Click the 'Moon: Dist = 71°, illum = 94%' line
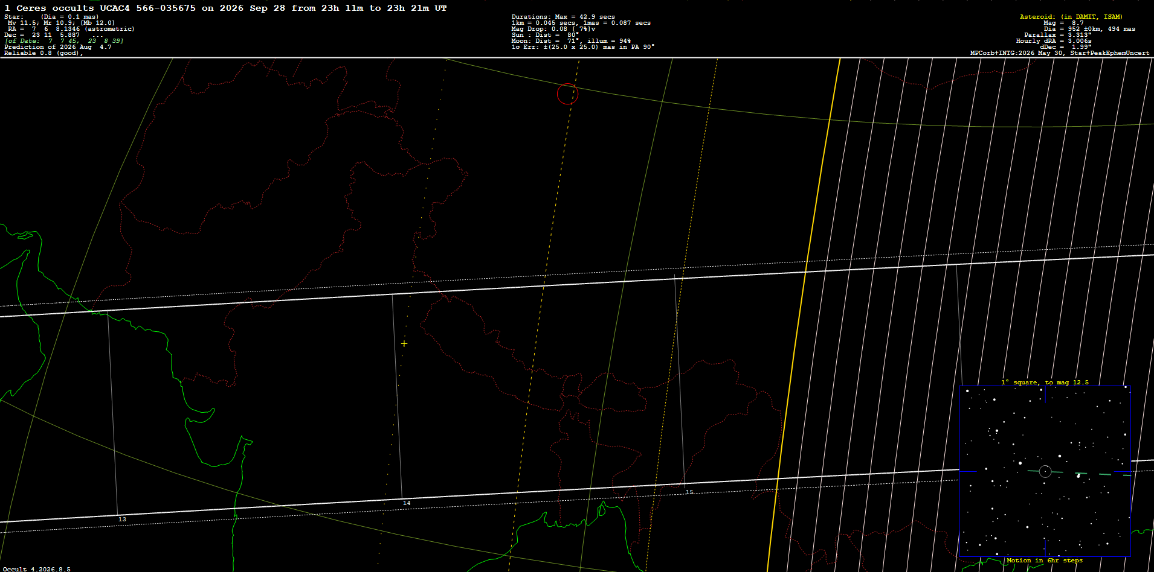The image size is (1154, 572). tap(571, 41)
